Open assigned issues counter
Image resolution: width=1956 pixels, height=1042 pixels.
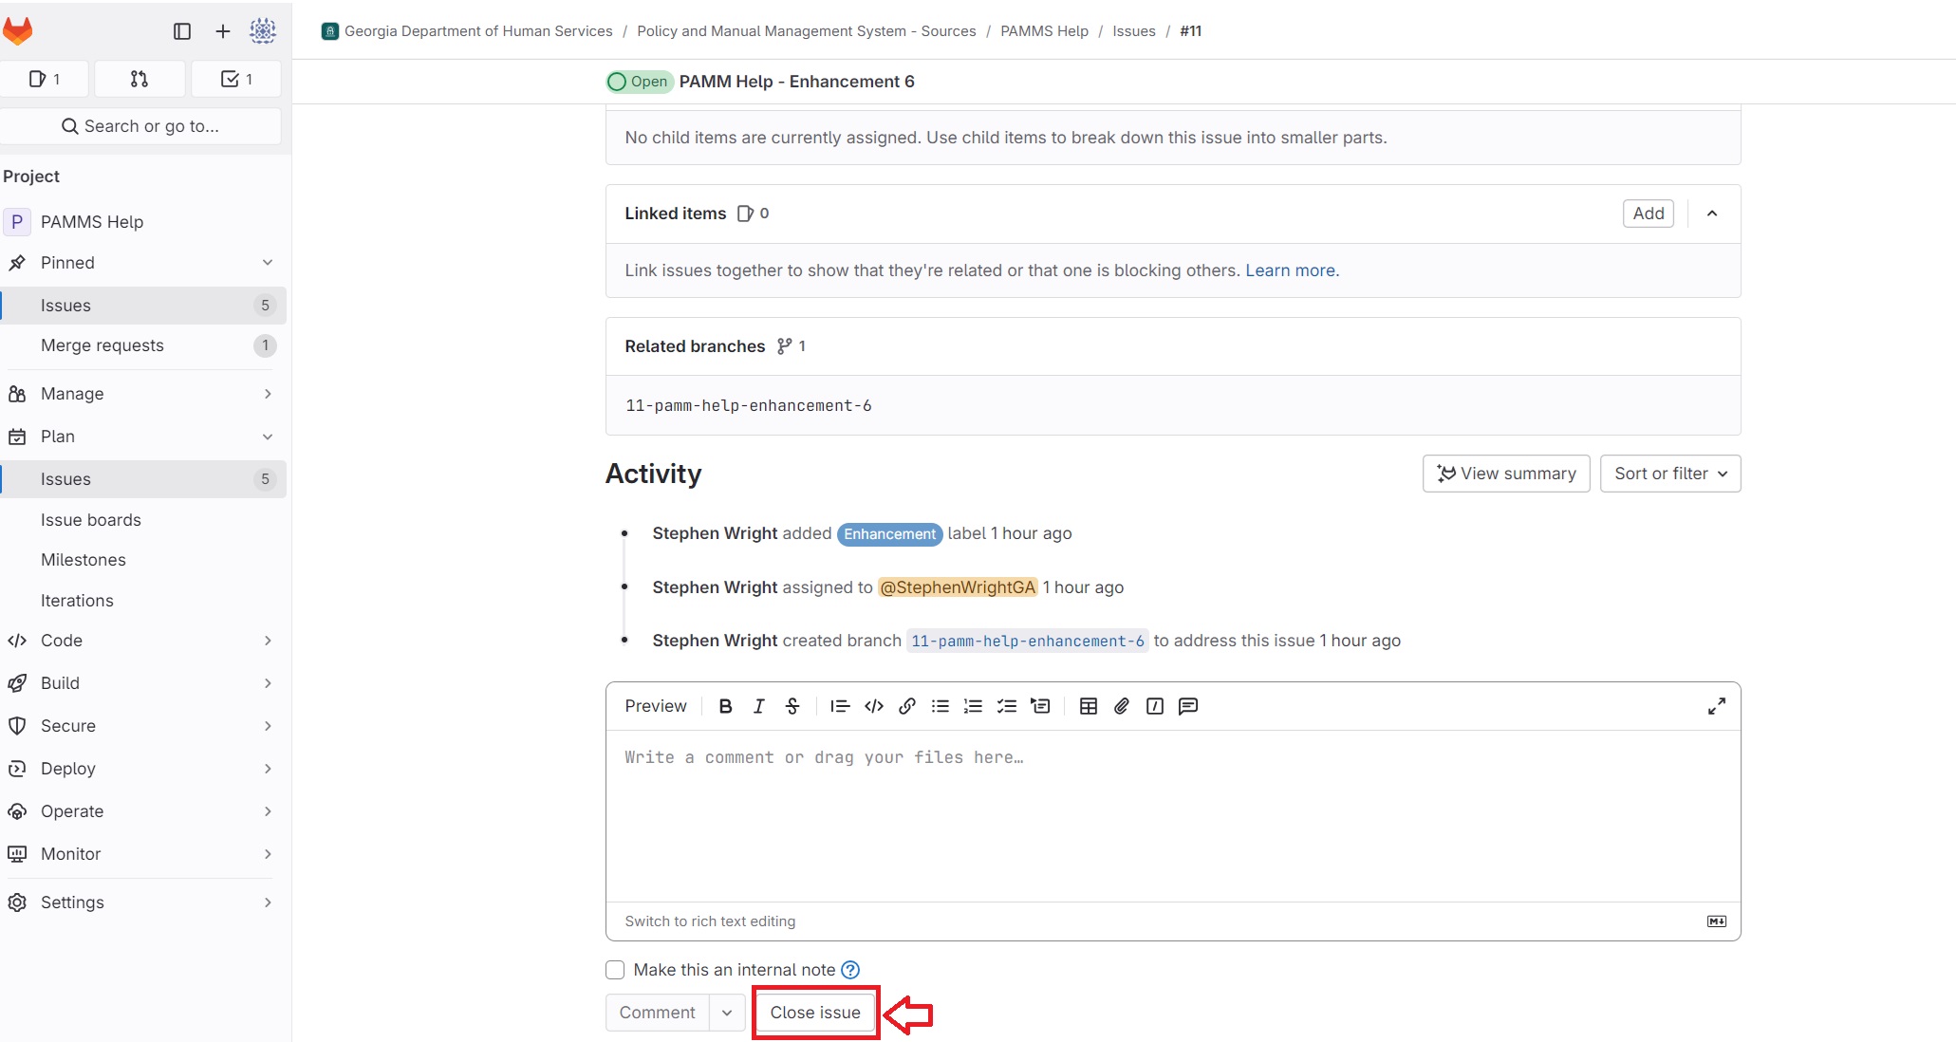coord(45,79)
